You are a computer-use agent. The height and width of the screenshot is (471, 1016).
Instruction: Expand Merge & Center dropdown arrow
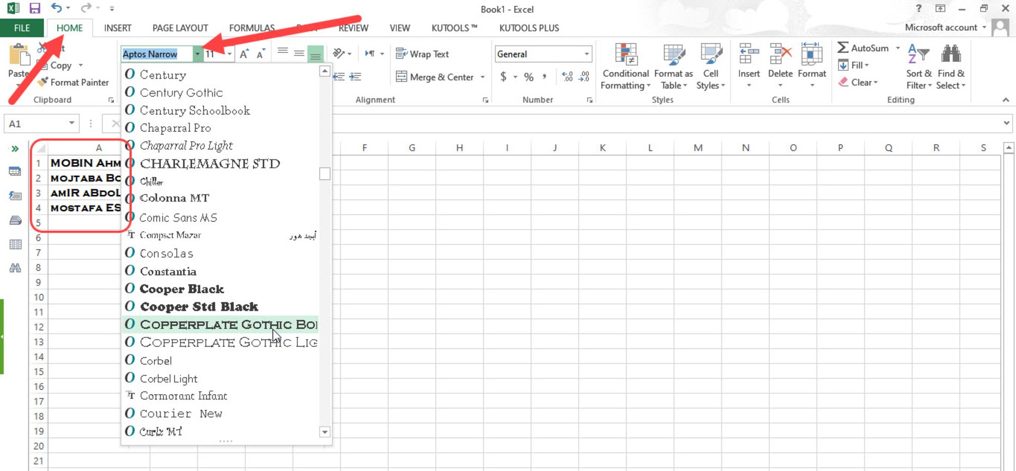click(483, 77)
